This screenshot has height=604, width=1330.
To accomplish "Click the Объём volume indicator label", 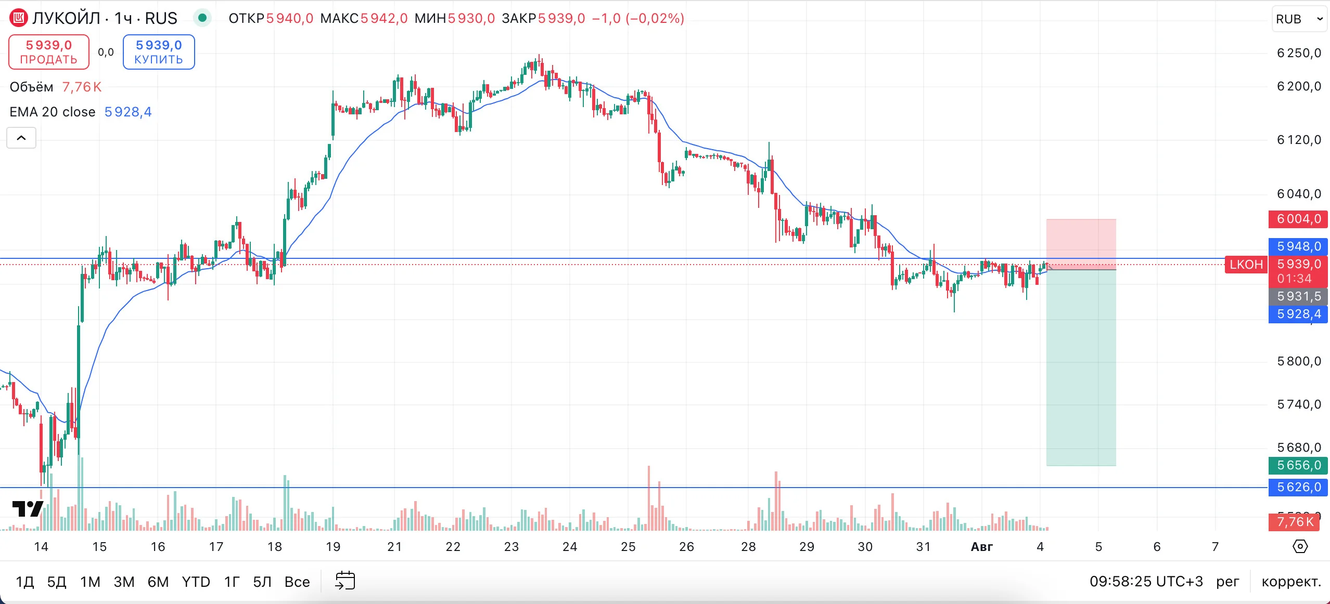I will tap(31, 87).
